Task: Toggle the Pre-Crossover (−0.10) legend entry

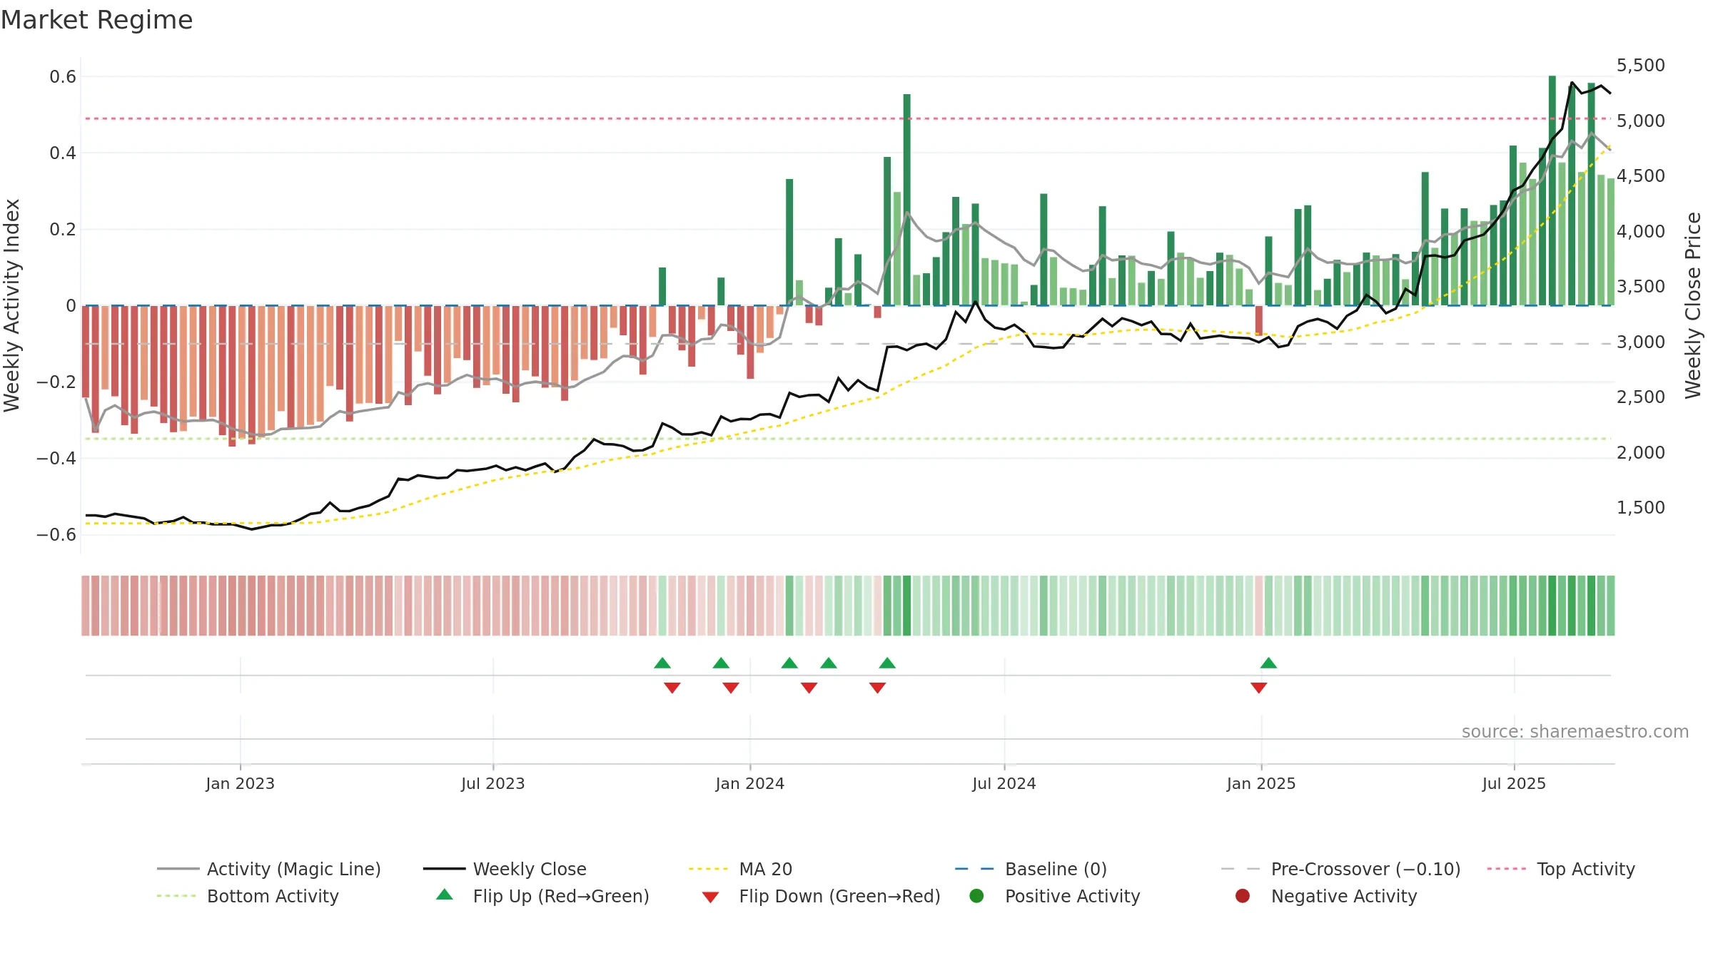Action: (1340, 869)
